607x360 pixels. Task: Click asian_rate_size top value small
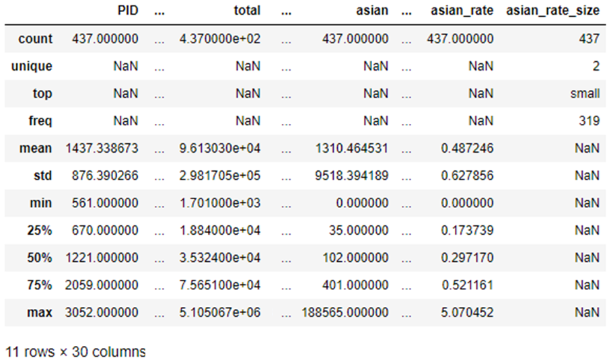[585, 94]
